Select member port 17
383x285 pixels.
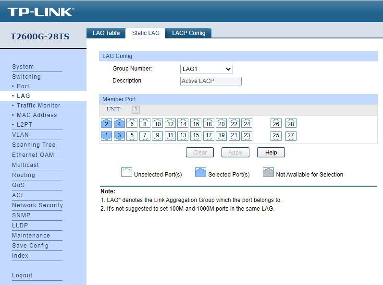[x=209, y=136]
